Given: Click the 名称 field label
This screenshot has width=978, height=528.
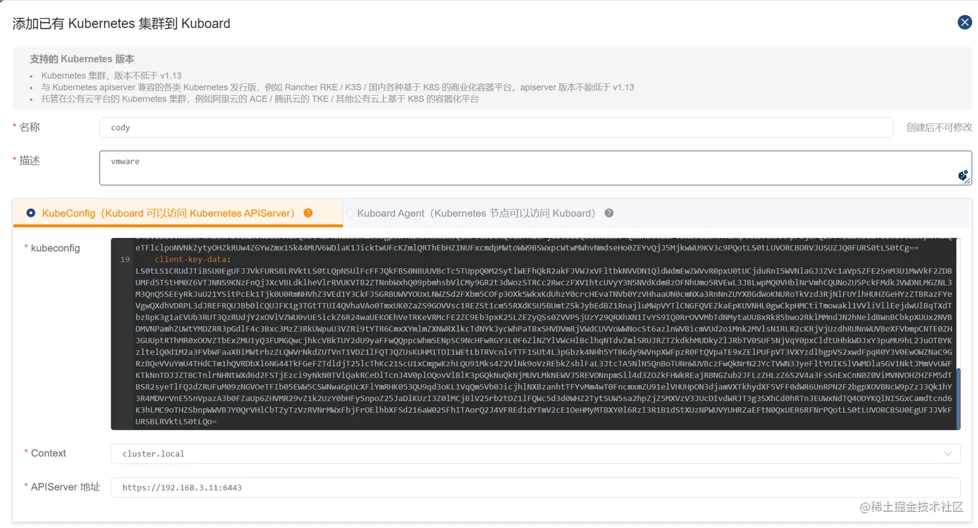Looking at the screenshot, I should (x=30, y=127).
